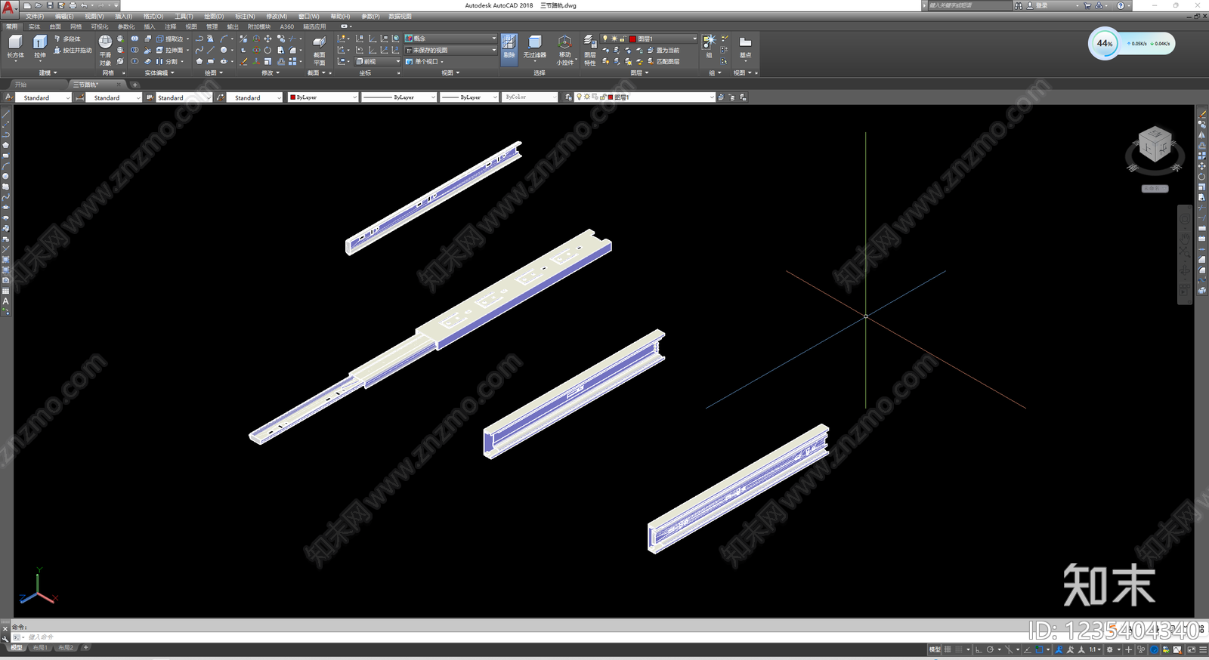Screen dimensions: 1209x660
Task: Select the 拉伸 extrude tool
Action: [x=40, y=47]
